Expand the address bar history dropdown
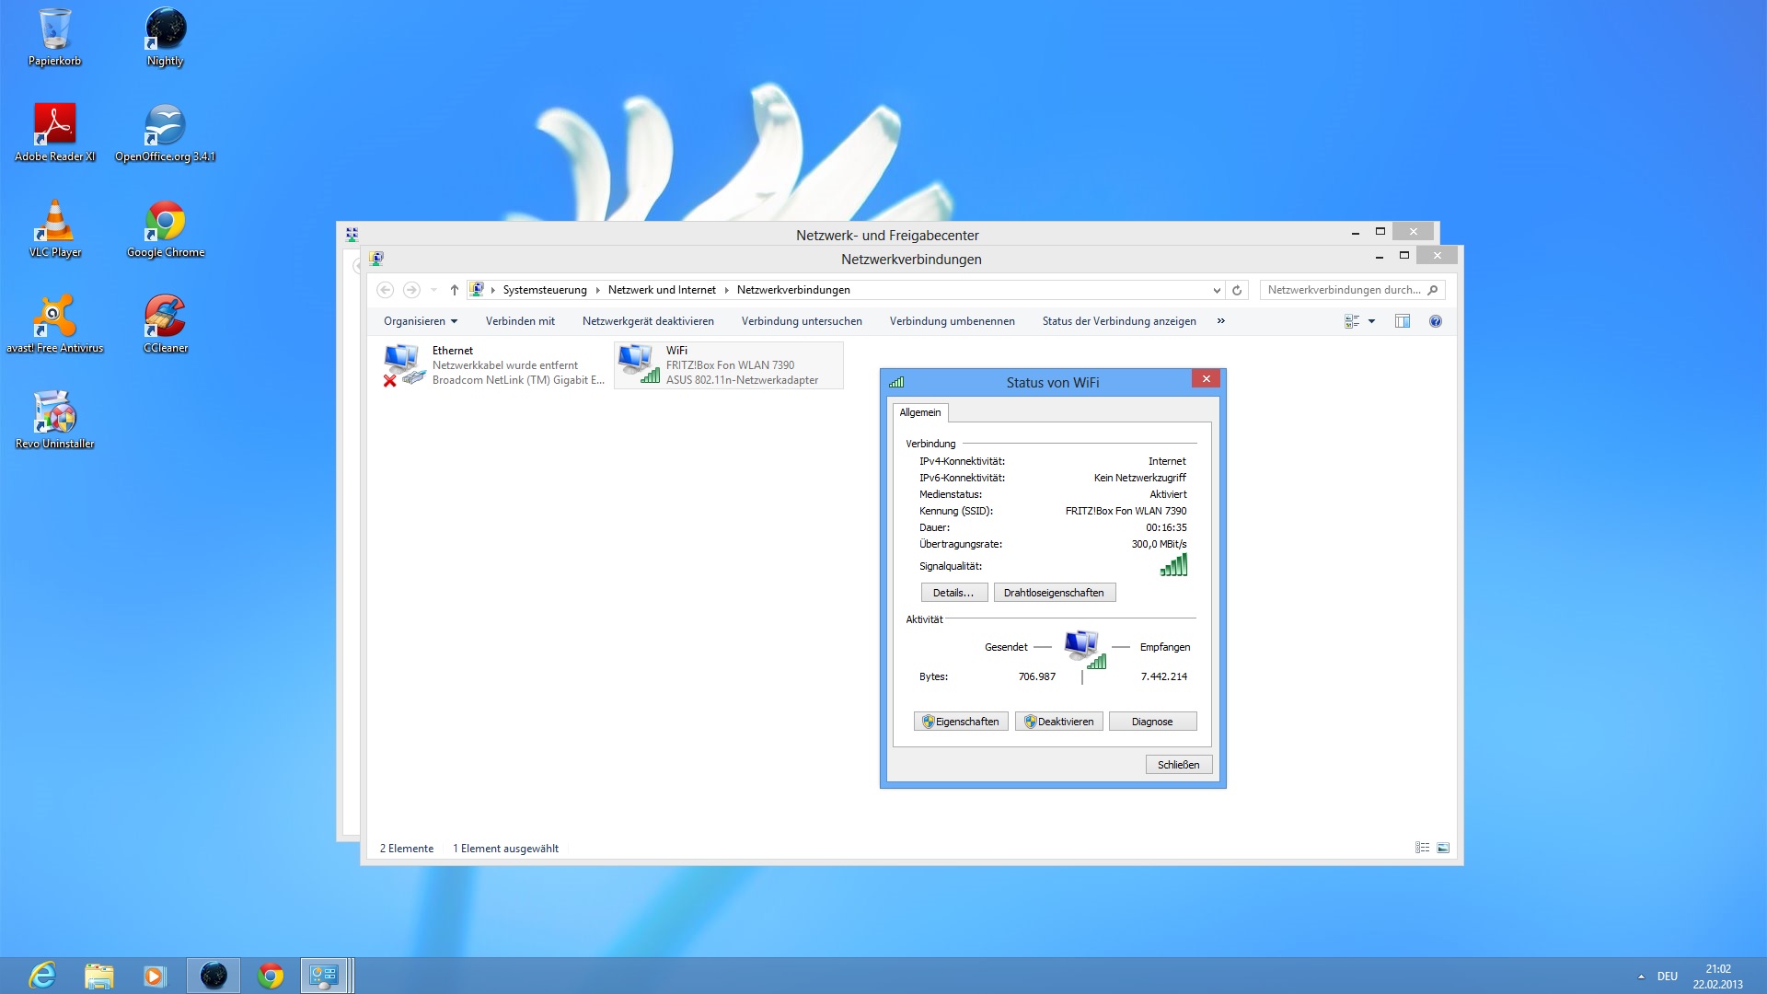This screenshot has width=1767, height=994. pos(1217,290)
